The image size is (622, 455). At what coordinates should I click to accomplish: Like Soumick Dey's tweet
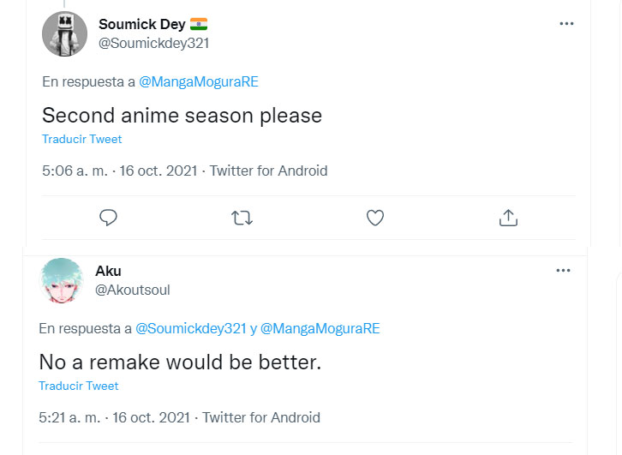pos(375,218)
